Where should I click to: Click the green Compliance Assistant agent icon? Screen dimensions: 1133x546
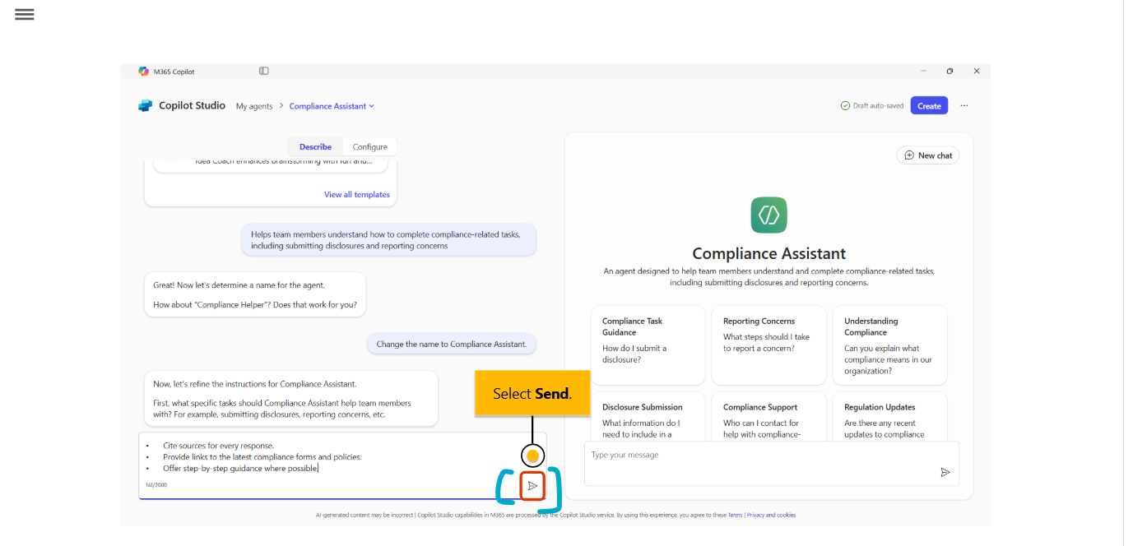[769, 215]
